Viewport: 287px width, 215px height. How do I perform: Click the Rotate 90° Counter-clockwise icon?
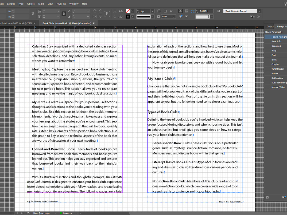(100, 11)
